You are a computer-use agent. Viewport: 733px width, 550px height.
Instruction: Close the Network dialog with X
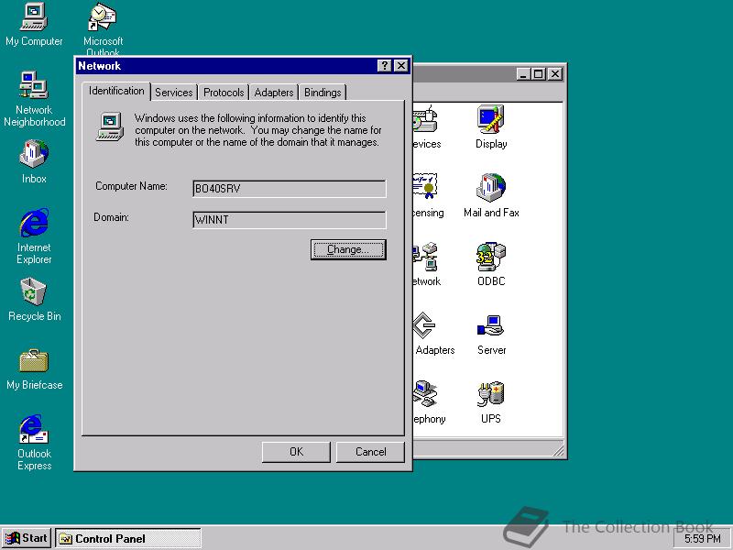pyautogui.click(x=401, y=66)
